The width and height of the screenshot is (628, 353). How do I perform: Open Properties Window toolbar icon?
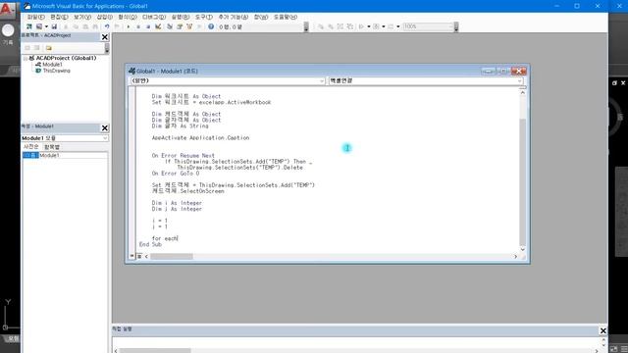(x=180, y=26)
